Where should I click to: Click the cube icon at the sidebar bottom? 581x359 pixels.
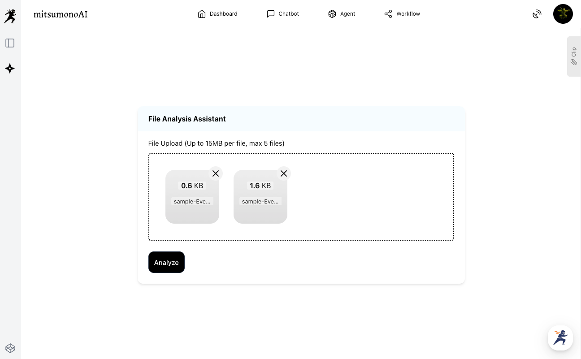(10, 348)
